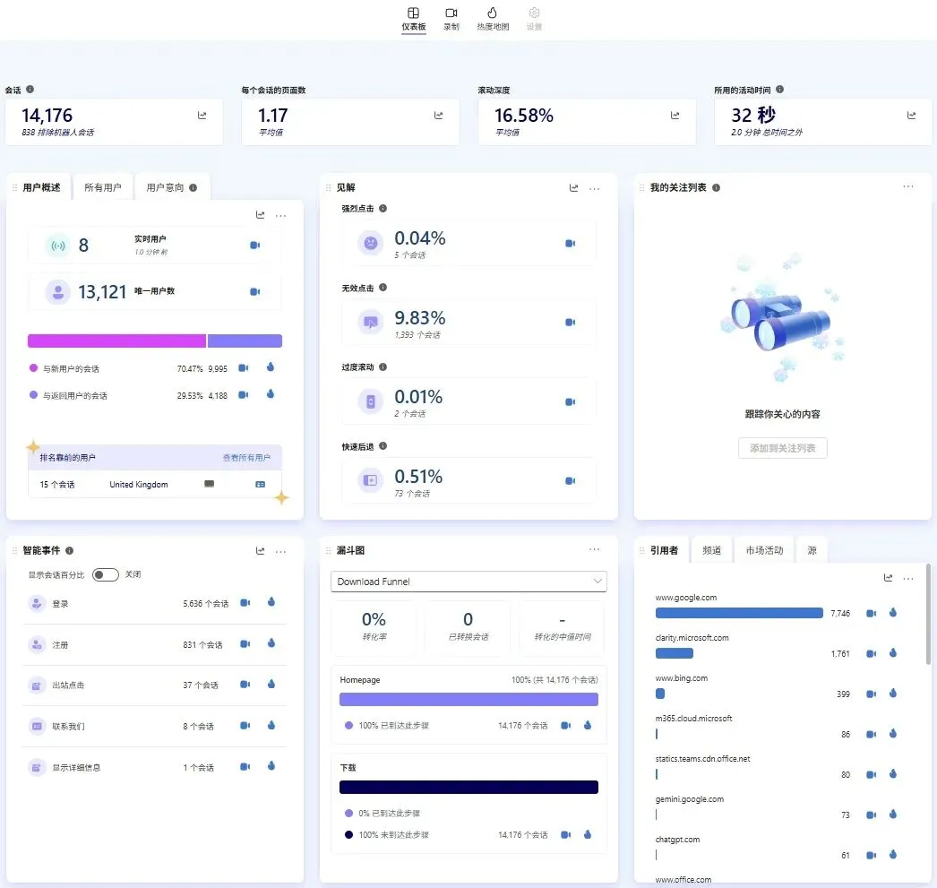The image size is (937, 888).
Task: View heatmap for new user sessions
Action: (271, 366)
